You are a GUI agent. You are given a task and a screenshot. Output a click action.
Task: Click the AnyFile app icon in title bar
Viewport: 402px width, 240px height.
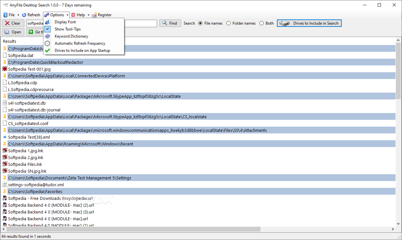coord(5,5)
